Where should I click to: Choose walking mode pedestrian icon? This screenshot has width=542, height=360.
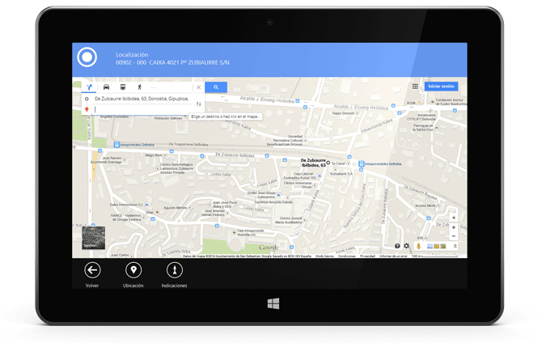[x=140, y=87]
